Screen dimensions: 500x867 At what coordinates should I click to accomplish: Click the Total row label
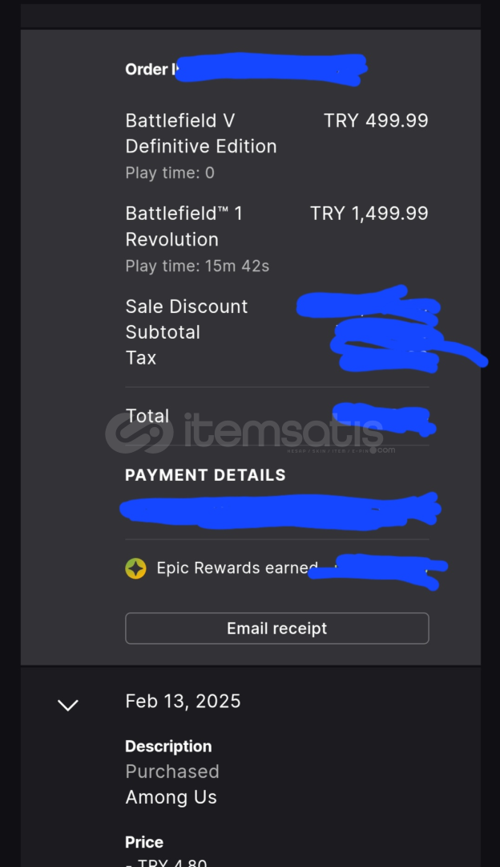(x=147, y=416)
